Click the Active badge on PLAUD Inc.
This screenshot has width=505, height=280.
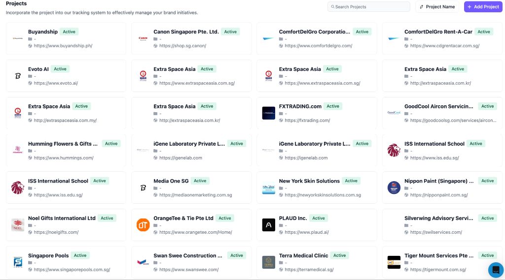(319, 218)
